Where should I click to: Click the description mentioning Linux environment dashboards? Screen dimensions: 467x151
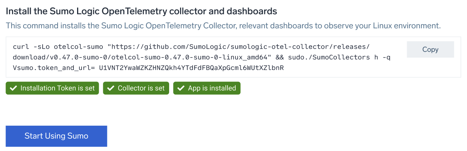point(223,26)
